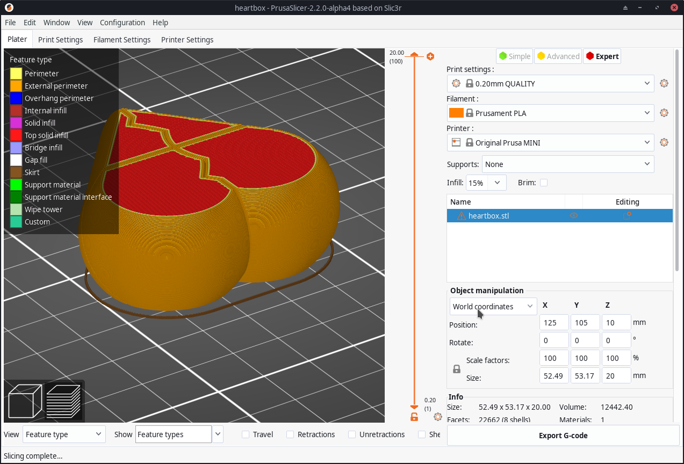This screenshot has width=684, height=464.
Task: Switch to Printer Settings tab
Action: pyautogui.click(x=187, y=40)
